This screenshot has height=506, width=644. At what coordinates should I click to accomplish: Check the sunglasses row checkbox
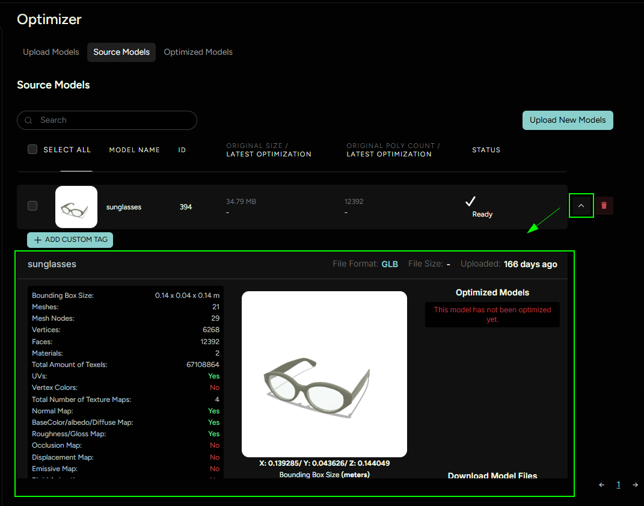pos(32,206)
